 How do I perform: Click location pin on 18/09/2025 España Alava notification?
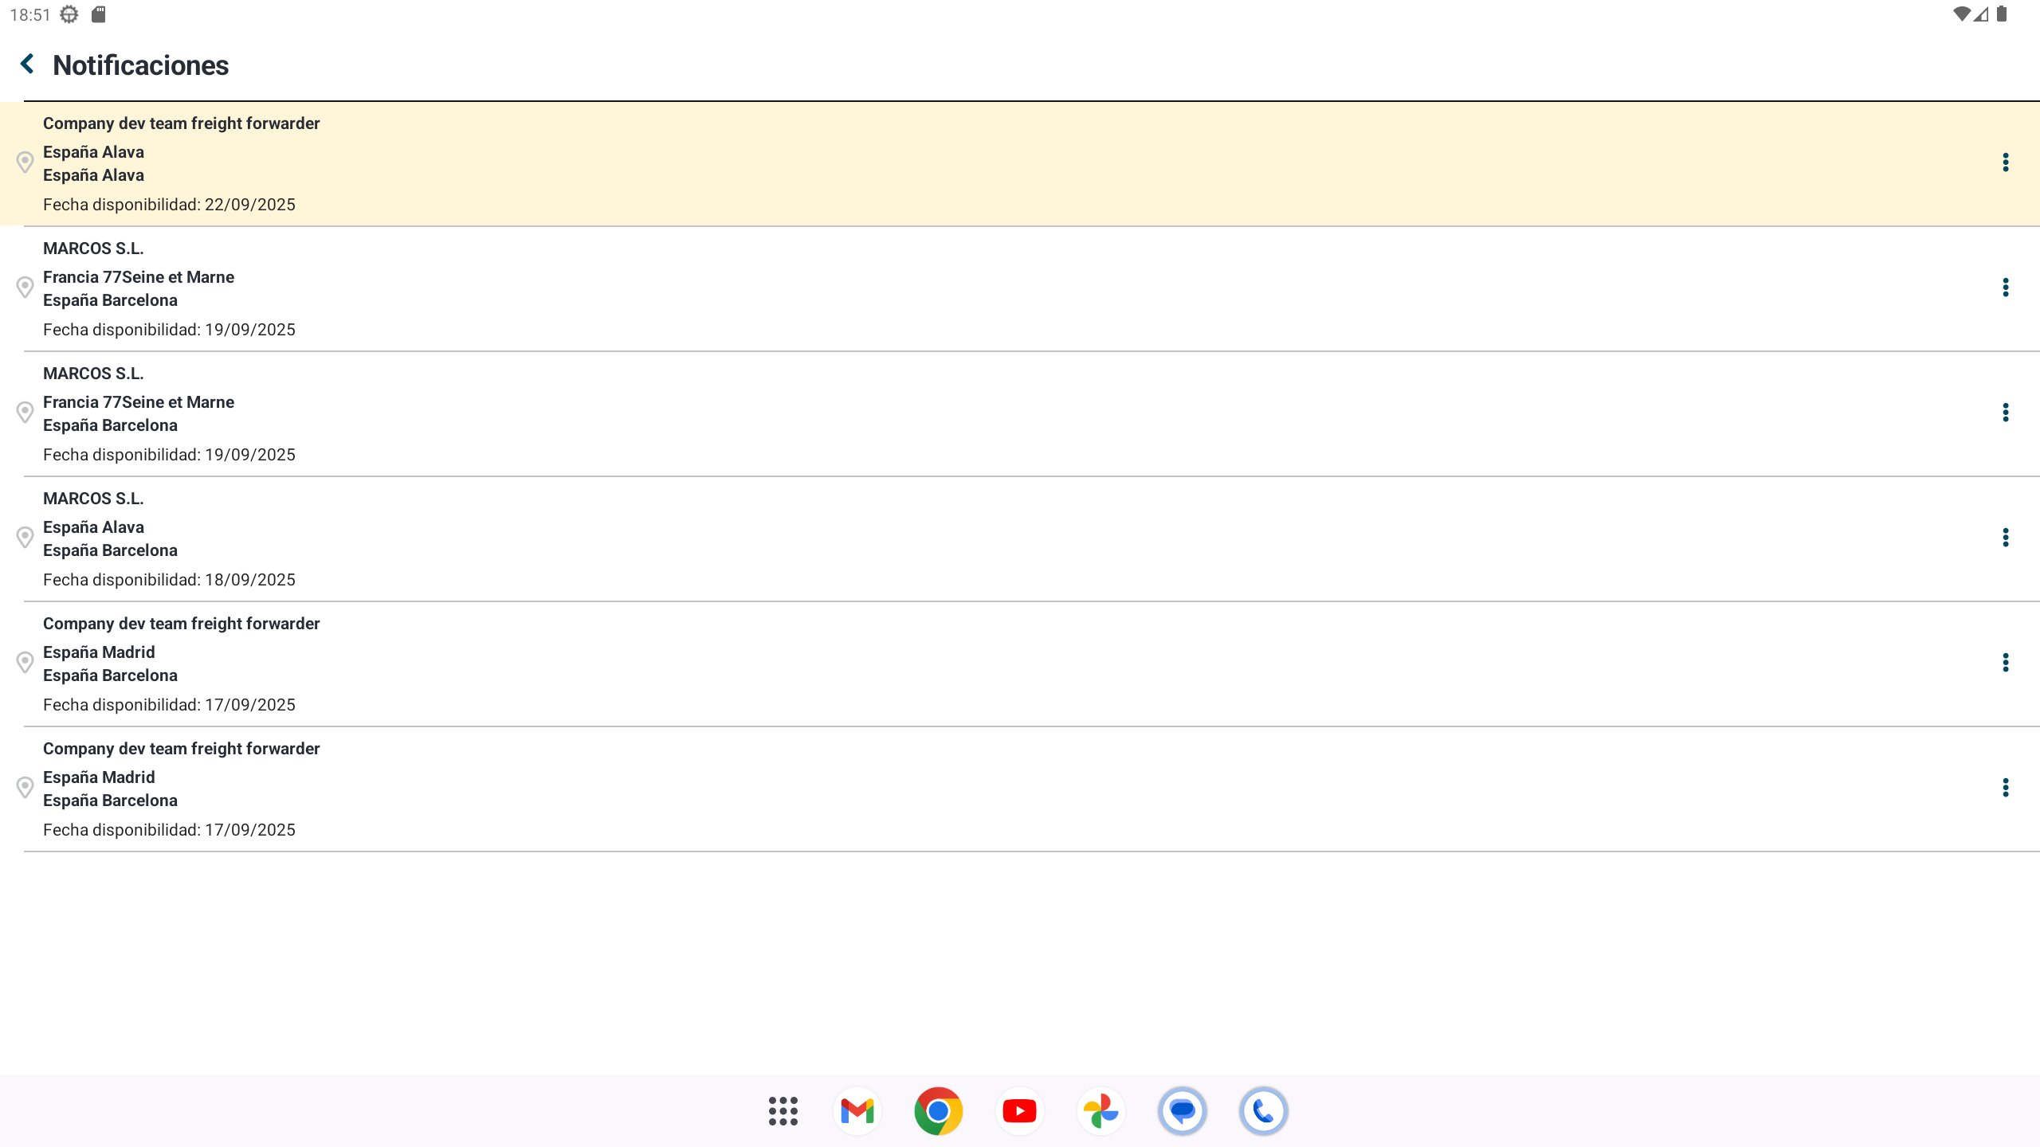(x=25, y=538)
